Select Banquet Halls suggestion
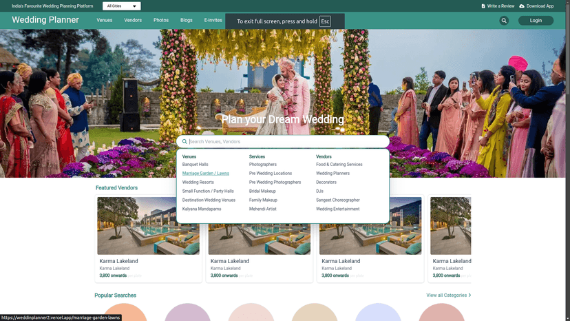Image resolution: width=570 pixels, height=321 pixels. point(196,165)
